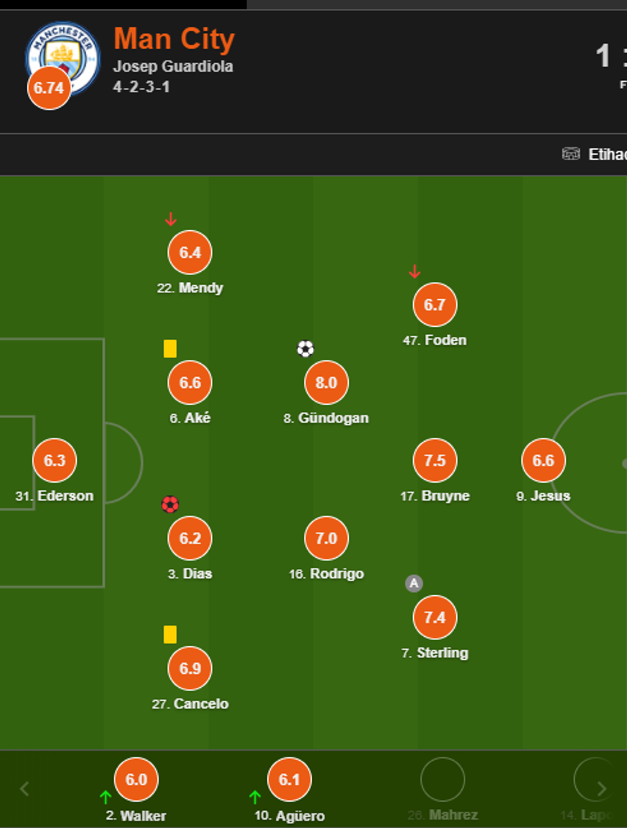Image resolution: width=627 pixels, height=828 pixels.
Task: Click the yellow card above Cancelo
Action: tap(170, 634)
